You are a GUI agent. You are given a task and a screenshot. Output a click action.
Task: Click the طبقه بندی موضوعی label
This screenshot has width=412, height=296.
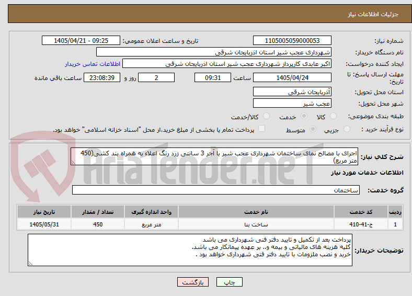(x=376, y=116)
